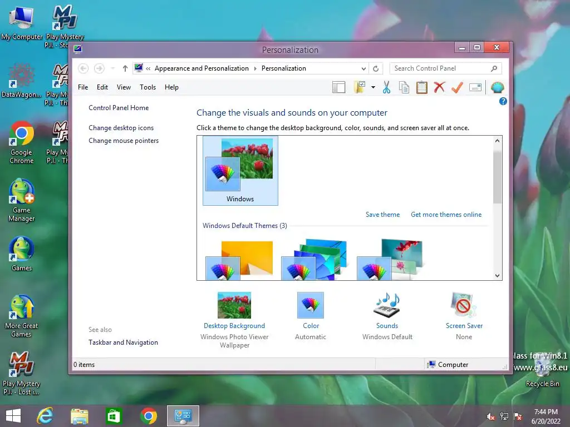Launch Internet Explorer from taskbar
570x427 pixels.
pos(45,416)
